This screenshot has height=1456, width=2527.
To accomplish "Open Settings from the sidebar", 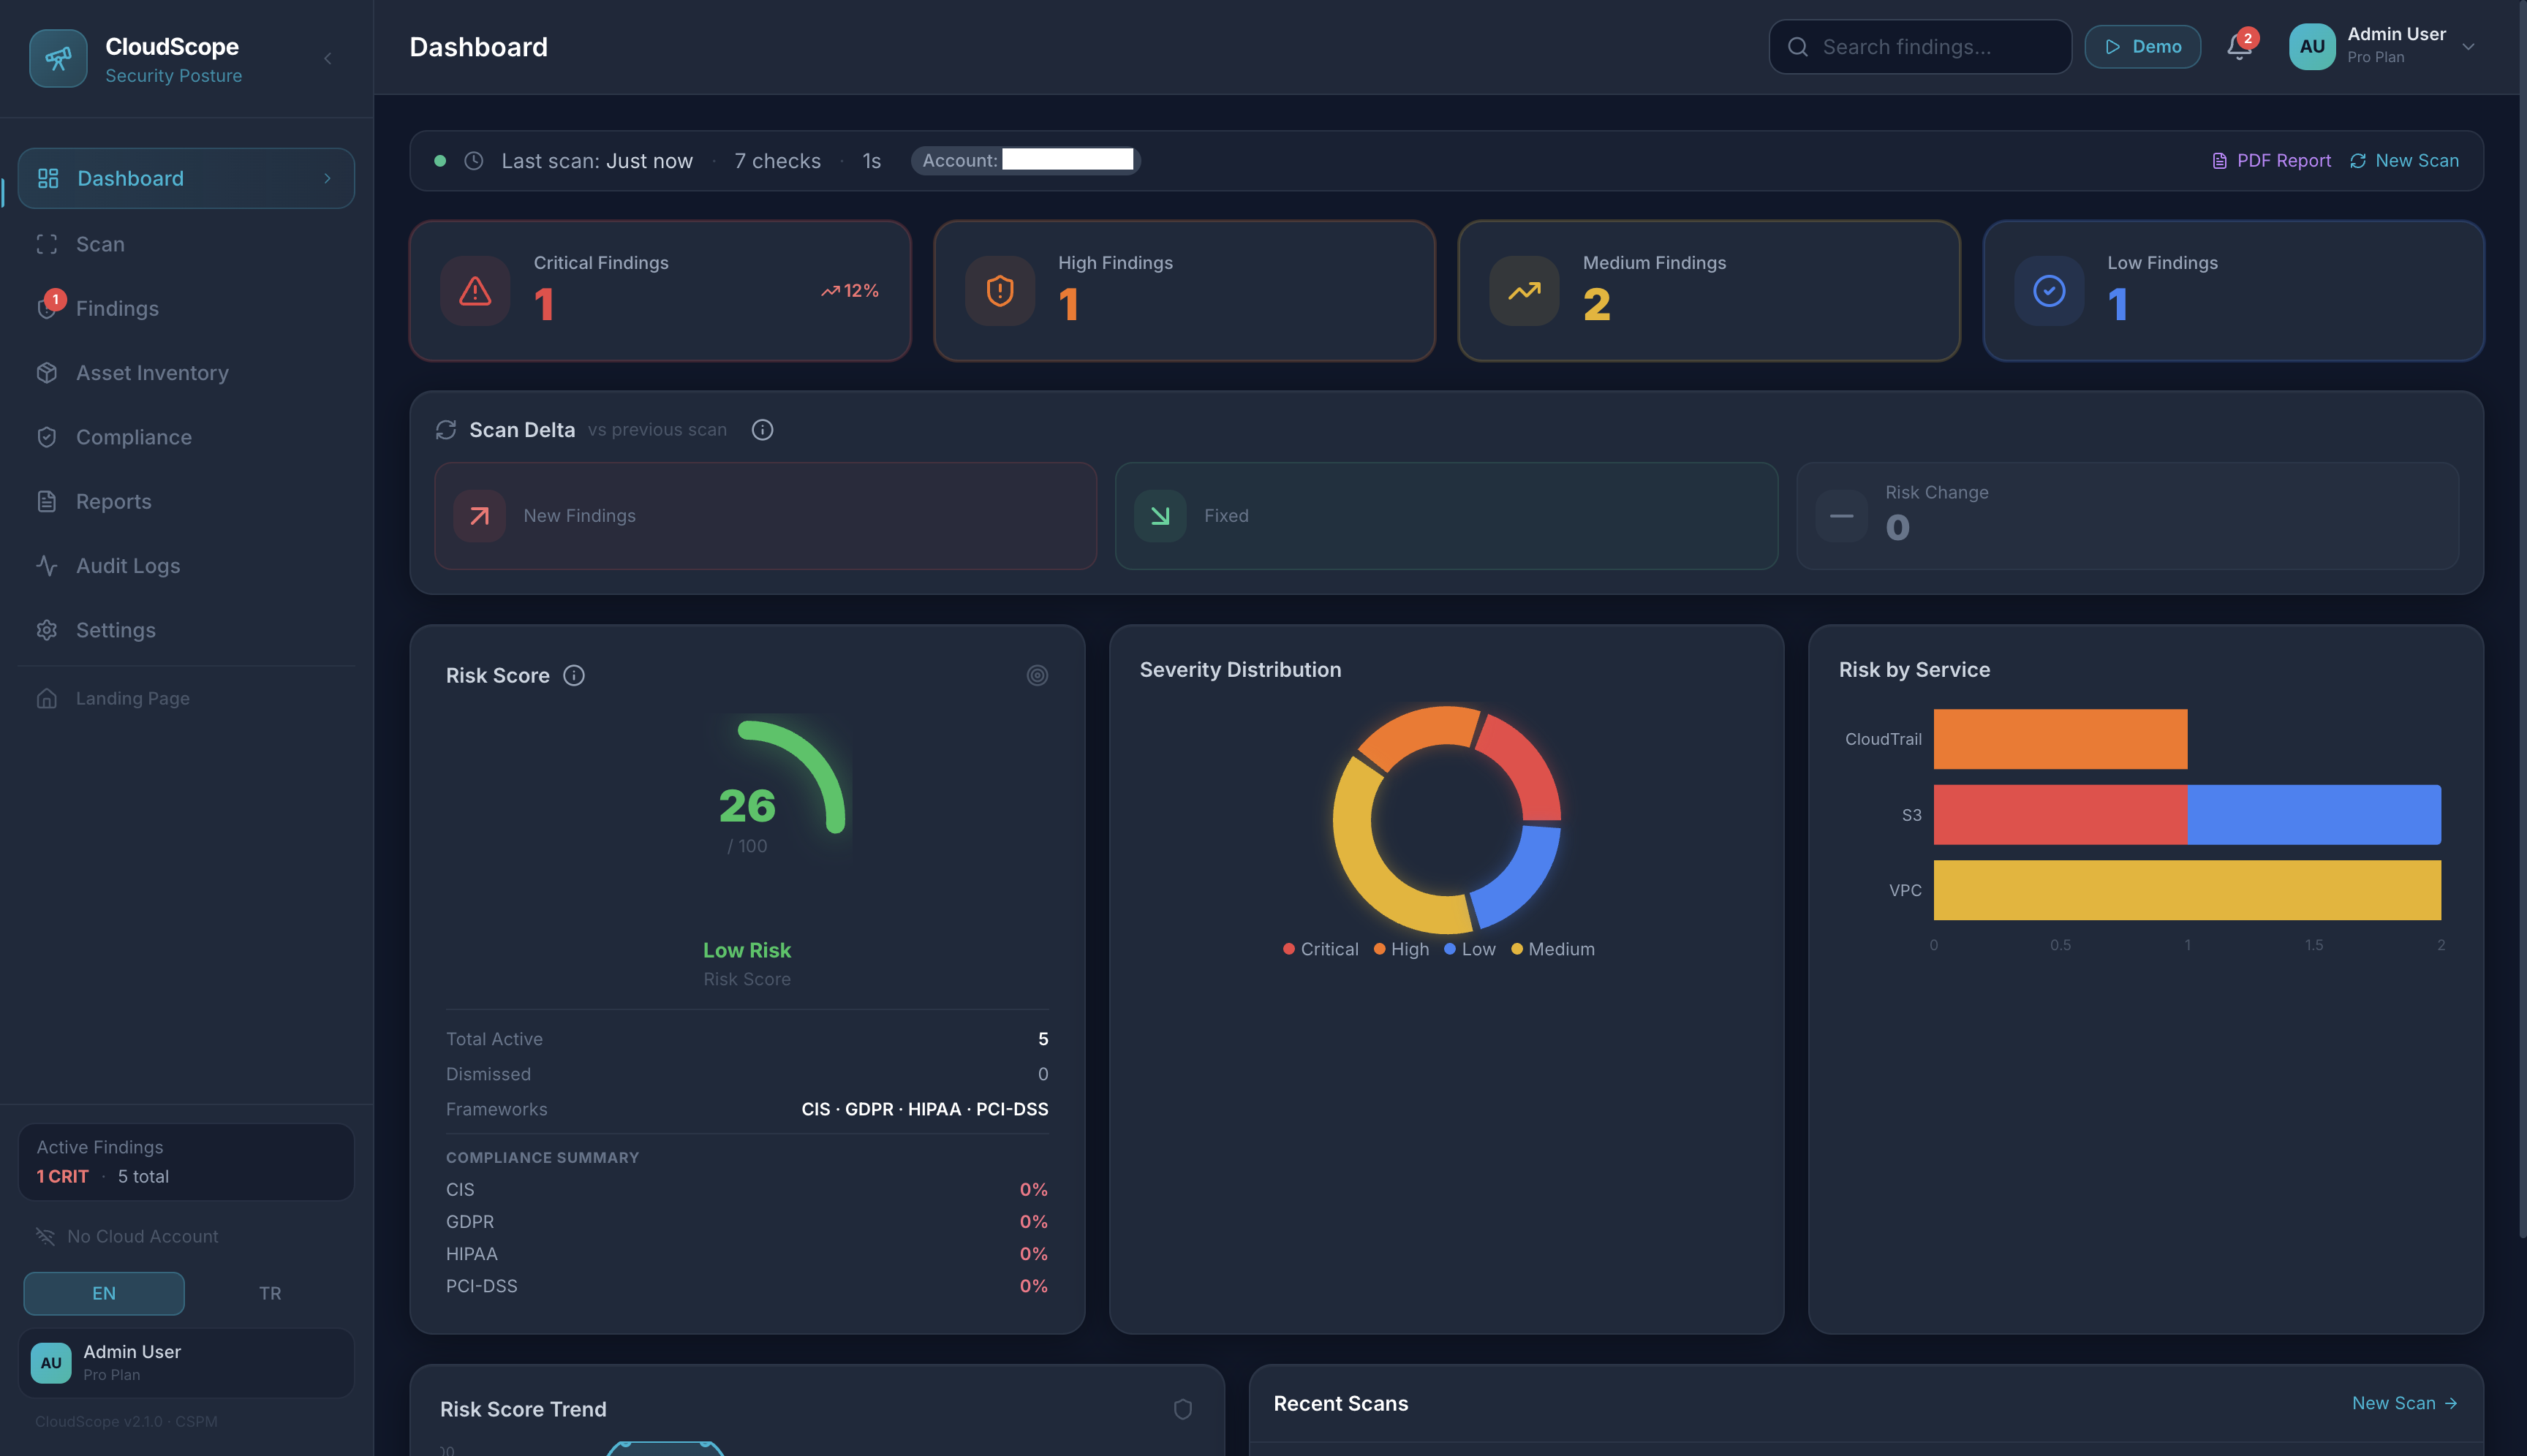I will coord(186,630).
